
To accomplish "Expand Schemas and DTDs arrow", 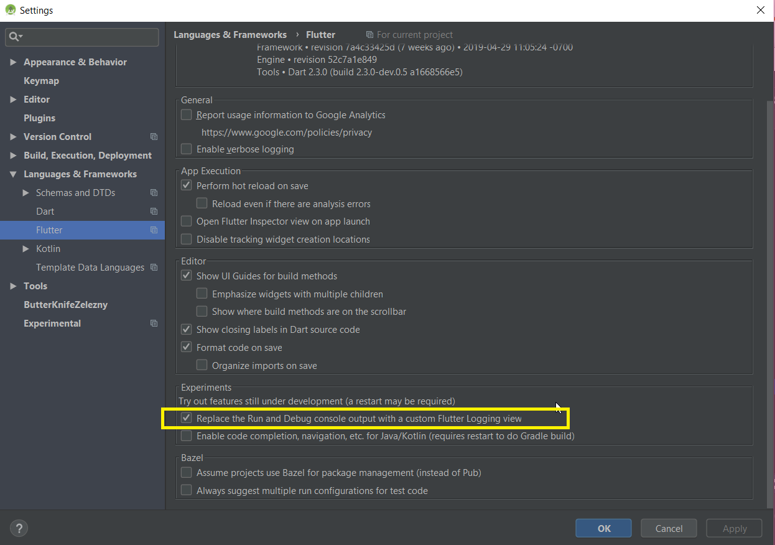I will pyautogui.click(x=26, y=193).
